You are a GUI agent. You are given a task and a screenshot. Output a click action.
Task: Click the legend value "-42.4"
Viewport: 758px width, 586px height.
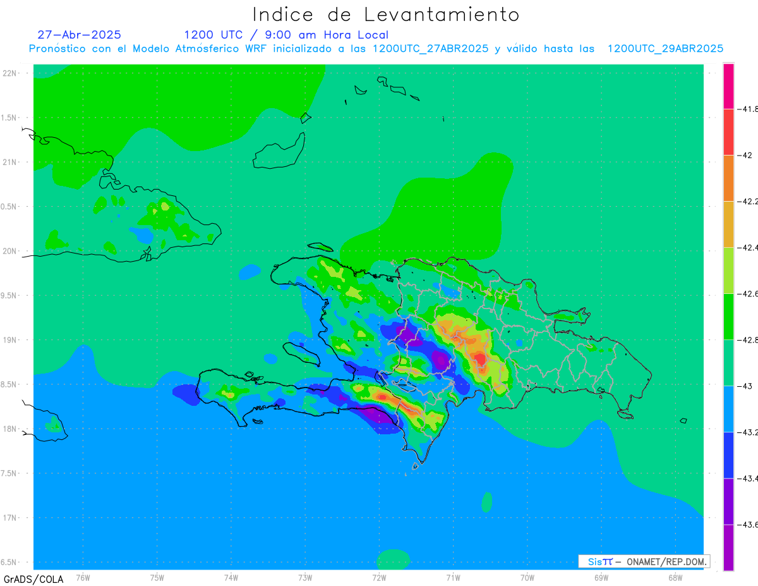point(748,247)
